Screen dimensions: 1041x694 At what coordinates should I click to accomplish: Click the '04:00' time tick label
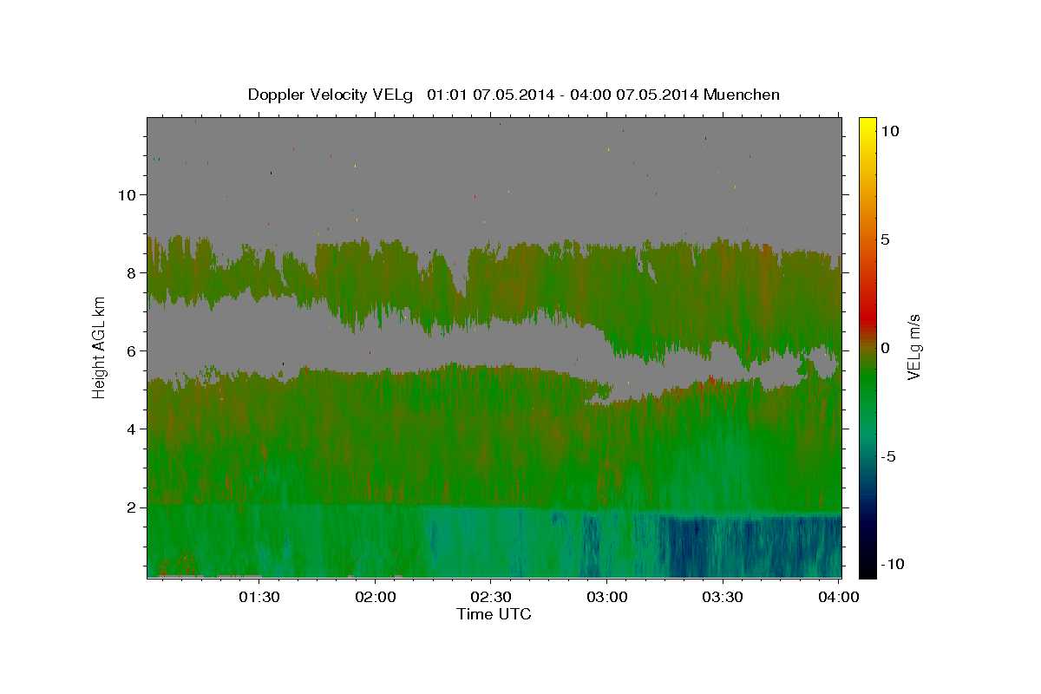[x=838, y=597]
